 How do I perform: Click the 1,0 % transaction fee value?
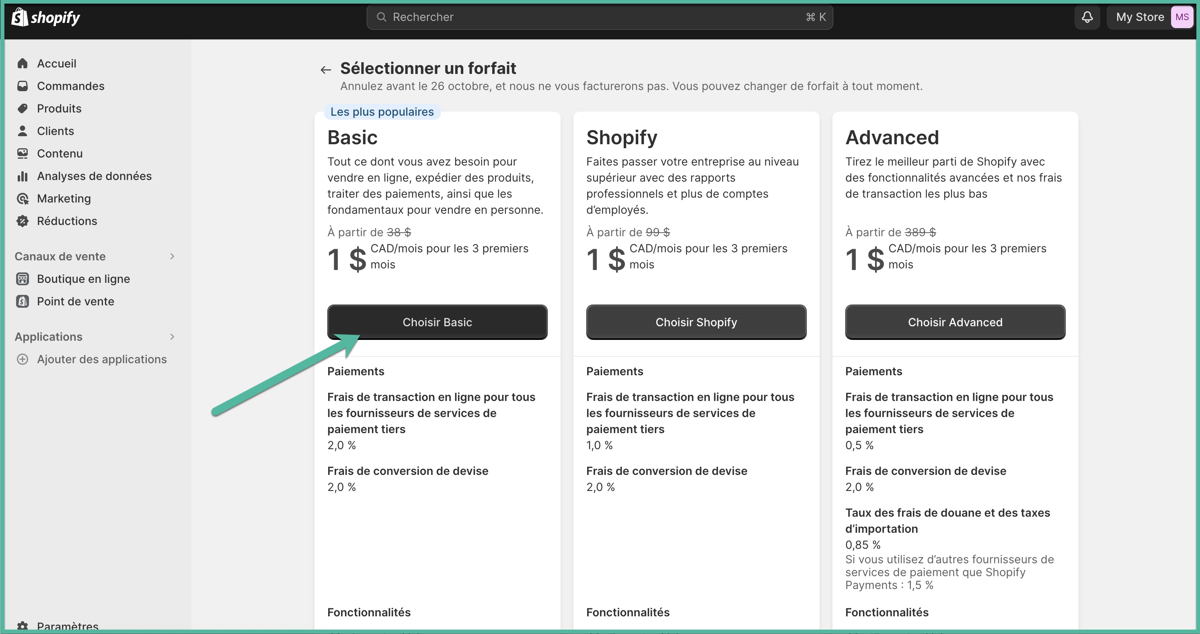click(599, 446)
